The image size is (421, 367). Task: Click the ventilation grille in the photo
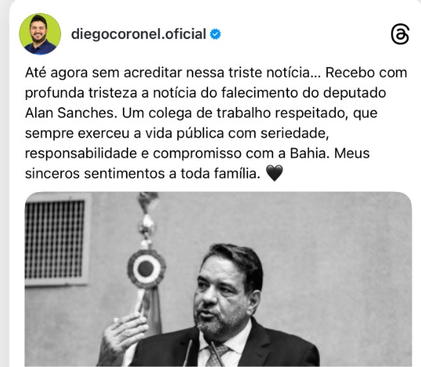[x=56, y=239]
